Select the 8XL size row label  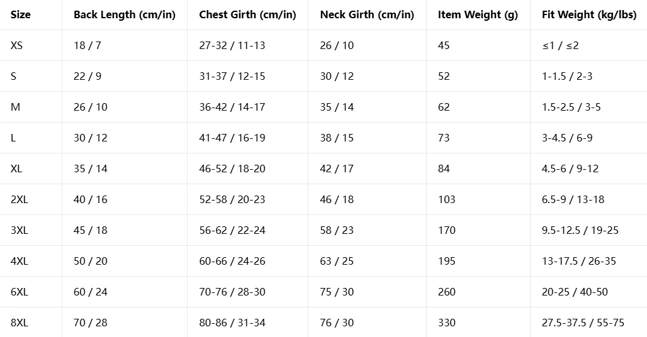pos(20,323)
